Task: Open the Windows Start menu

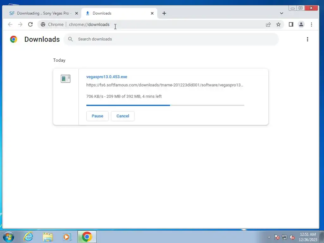Action: point(9,237)
